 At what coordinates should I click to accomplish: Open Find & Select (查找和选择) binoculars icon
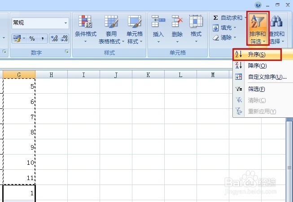point(276,21)
